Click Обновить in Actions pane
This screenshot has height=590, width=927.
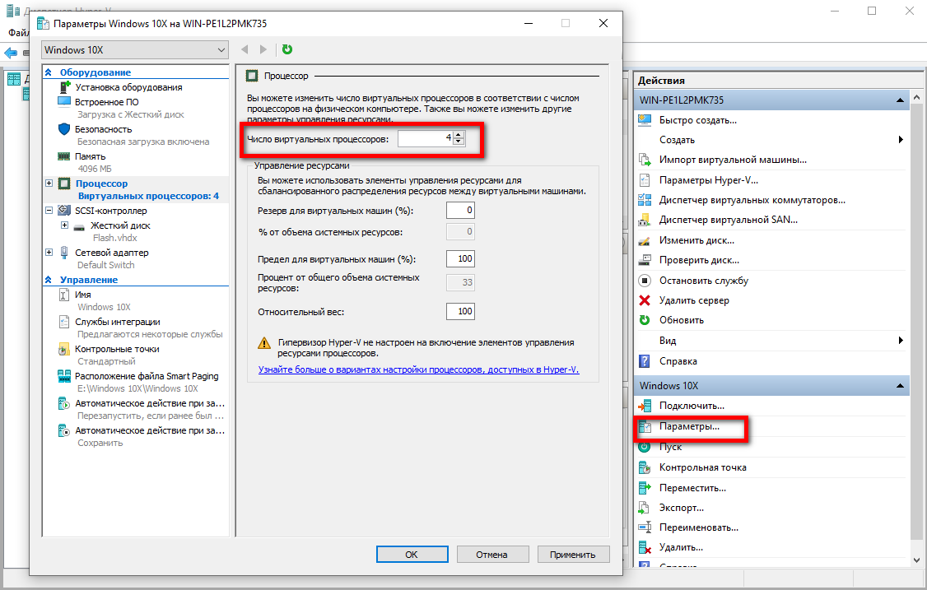681,320
